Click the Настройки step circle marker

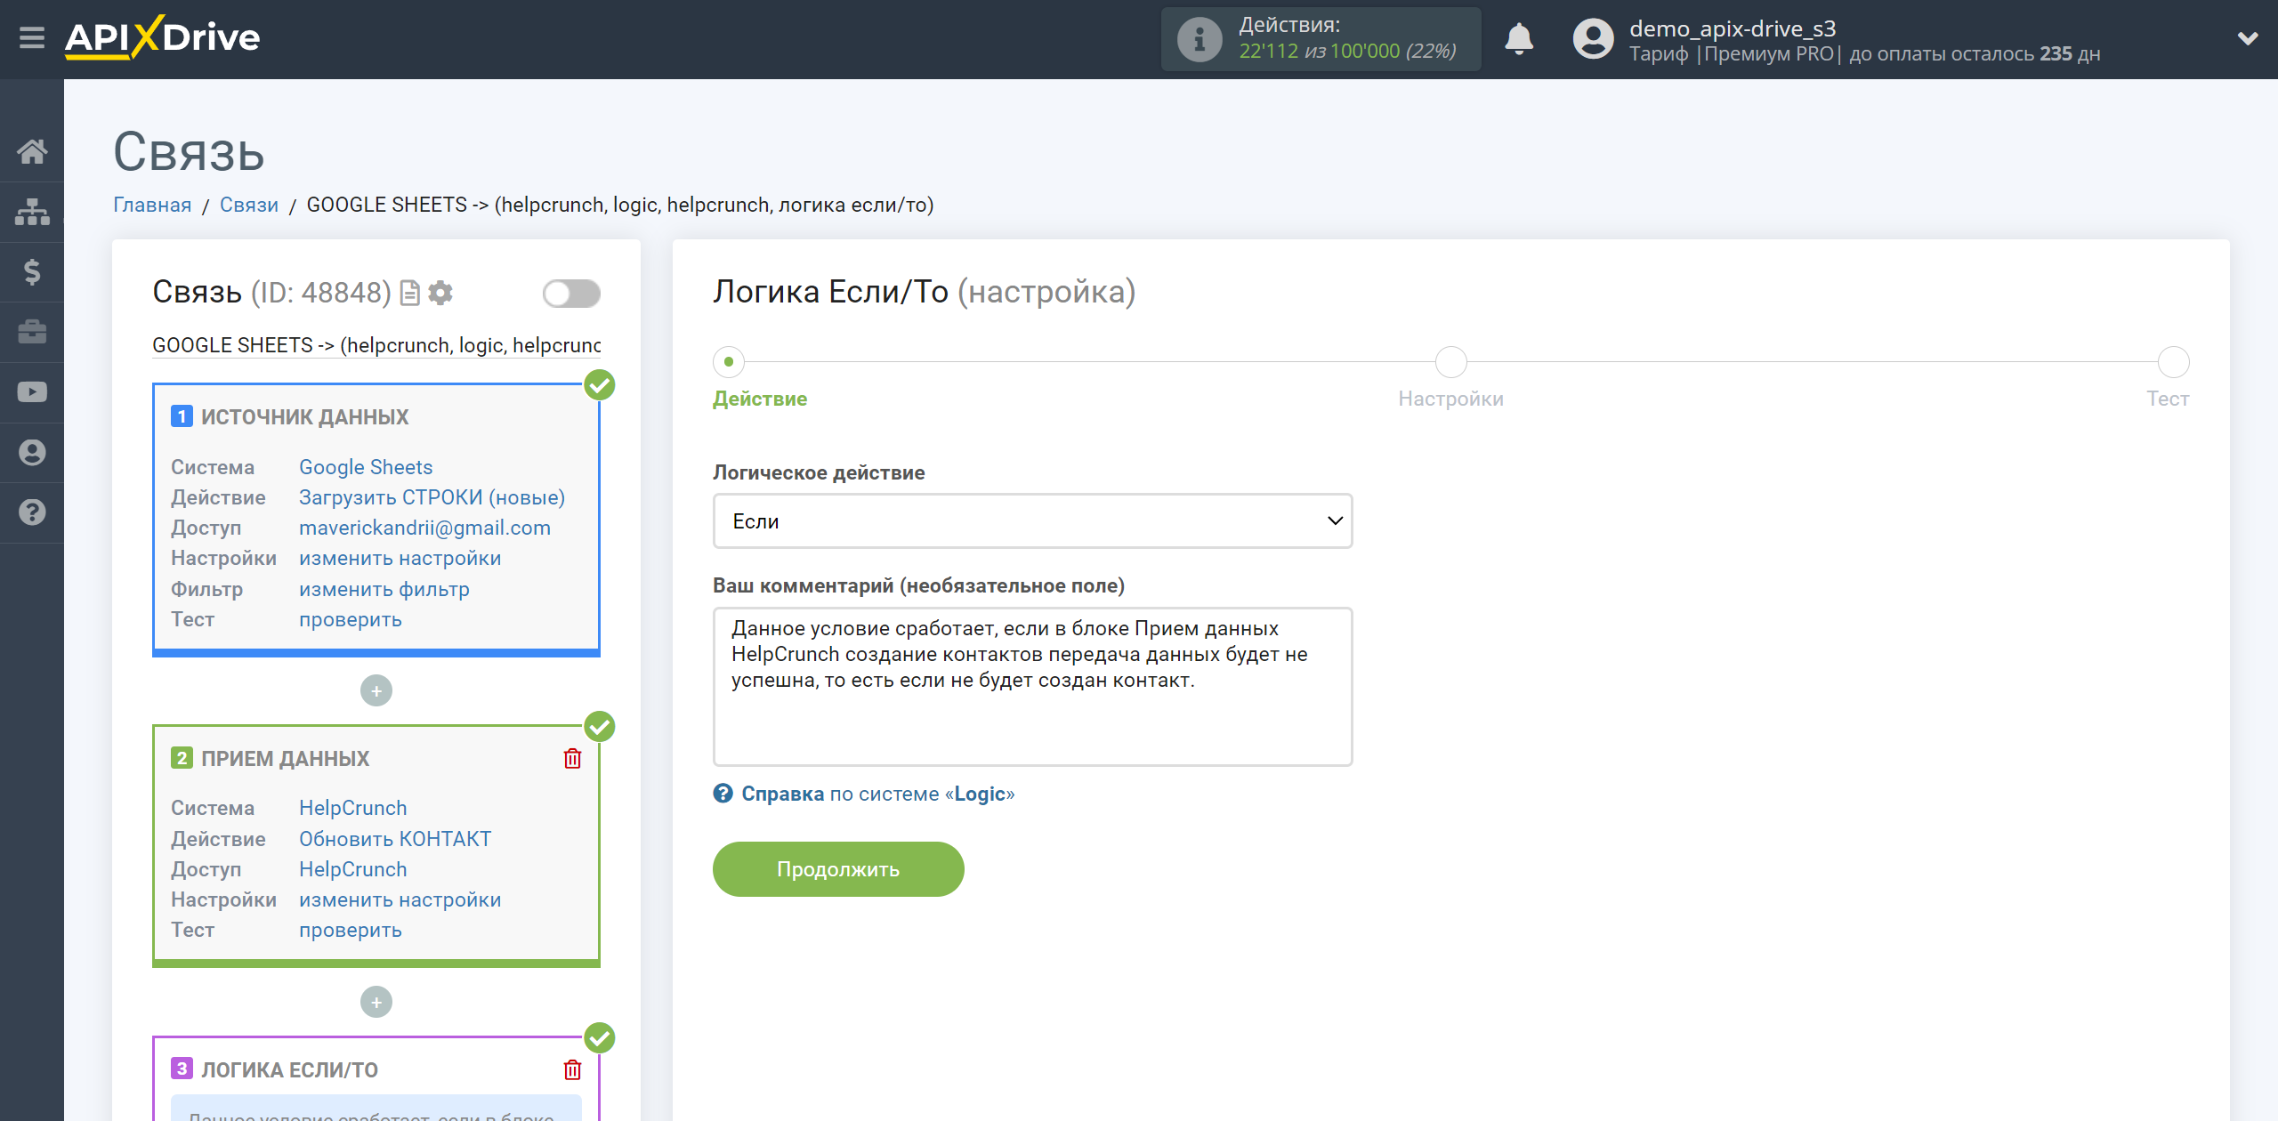tap(1450, 362)
